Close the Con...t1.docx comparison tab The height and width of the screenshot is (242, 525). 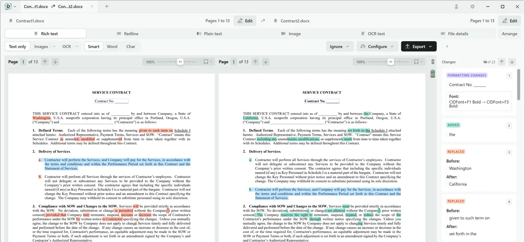(x=92, y=6)
